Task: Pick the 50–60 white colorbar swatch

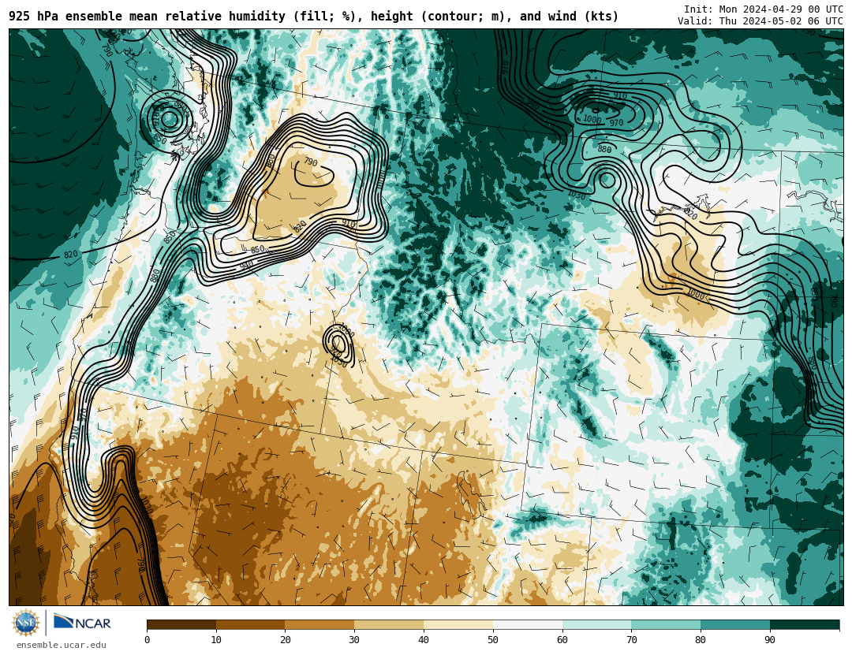Action: (x=528, y=625)
